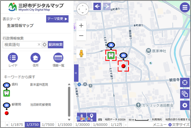Viewport: 191px width, 128px height.
Task: Click the 医家神社 shrine map marker
Action: click(148, 51)
